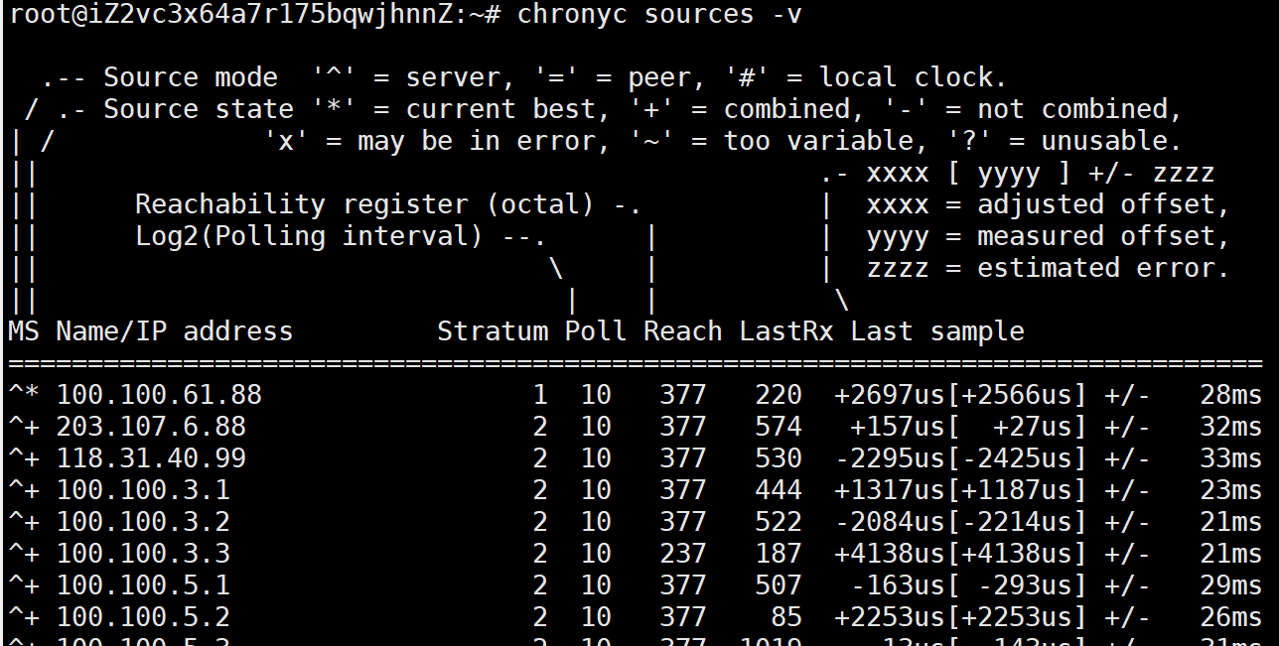Select the MS column header
Viewport: 1279px width, 646px height.
(22, 330)
